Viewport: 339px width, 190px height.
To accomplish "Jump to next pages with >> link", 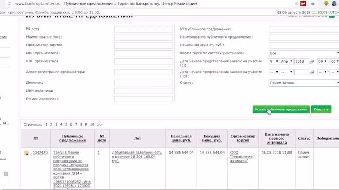I will 100,125.
